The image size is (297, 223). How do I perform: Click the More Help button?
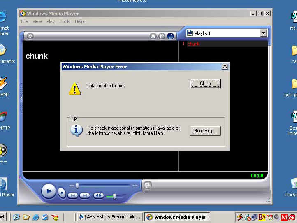[x=205, y=131]
